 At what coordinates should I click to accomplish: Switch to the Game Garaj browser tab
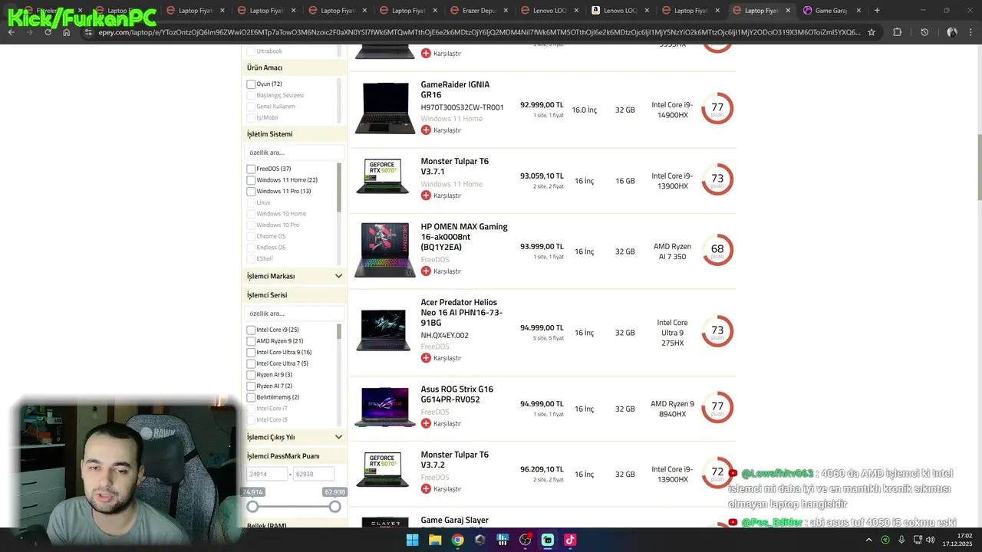[x=831, y=11]
